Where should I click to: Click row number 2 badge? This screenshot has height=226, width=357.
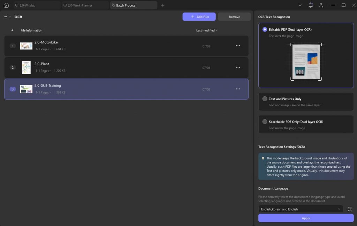tap(13, 67)
